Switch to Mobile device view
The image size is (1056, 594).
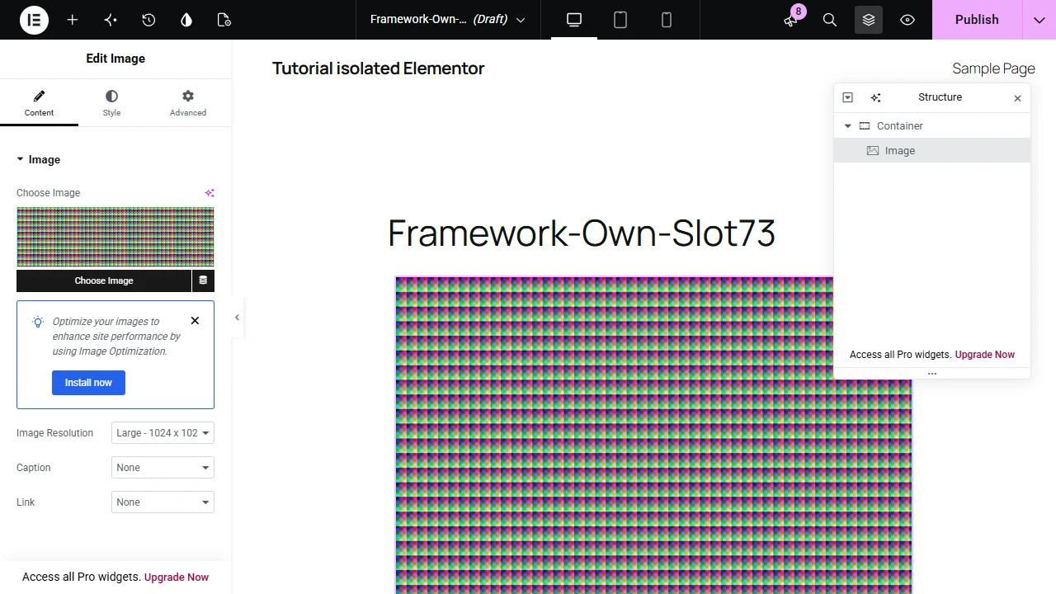(x=667, y=20)
